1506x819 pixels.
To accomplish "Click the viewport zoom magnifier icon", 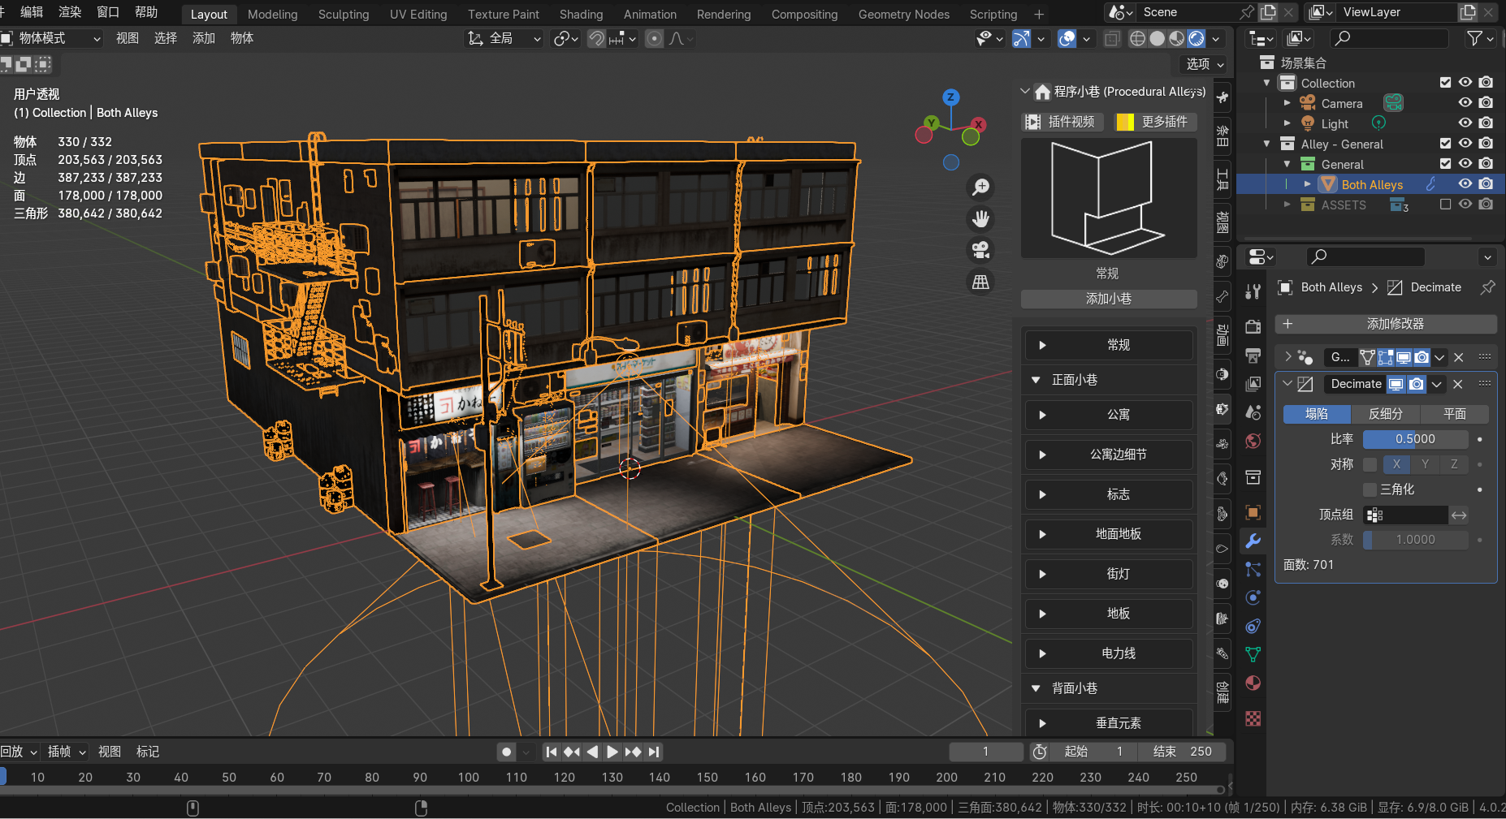I will (981, 188).
